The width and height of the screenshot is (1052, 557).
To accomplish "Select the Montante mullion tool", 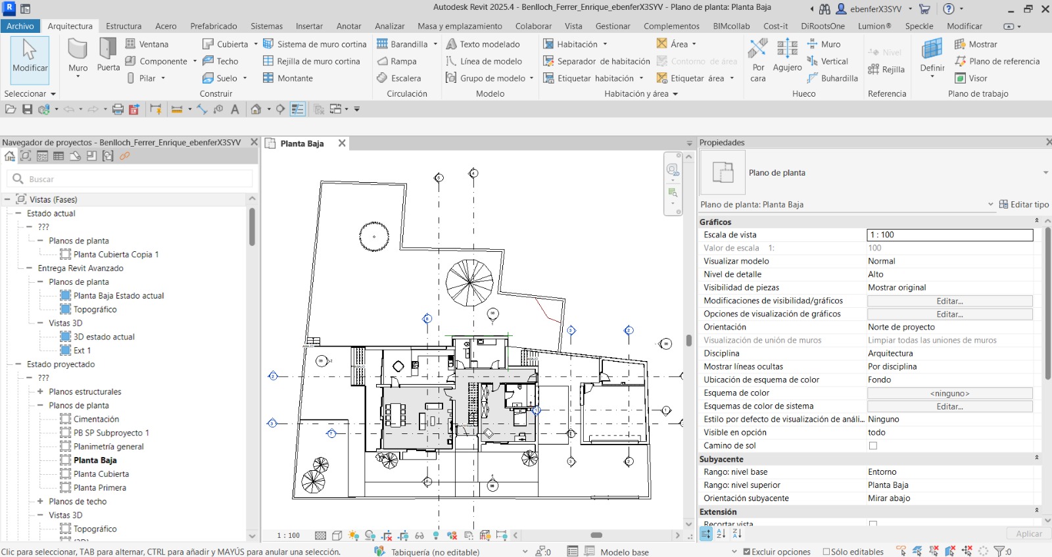I will pyautogui.click(x=288, y=78).
